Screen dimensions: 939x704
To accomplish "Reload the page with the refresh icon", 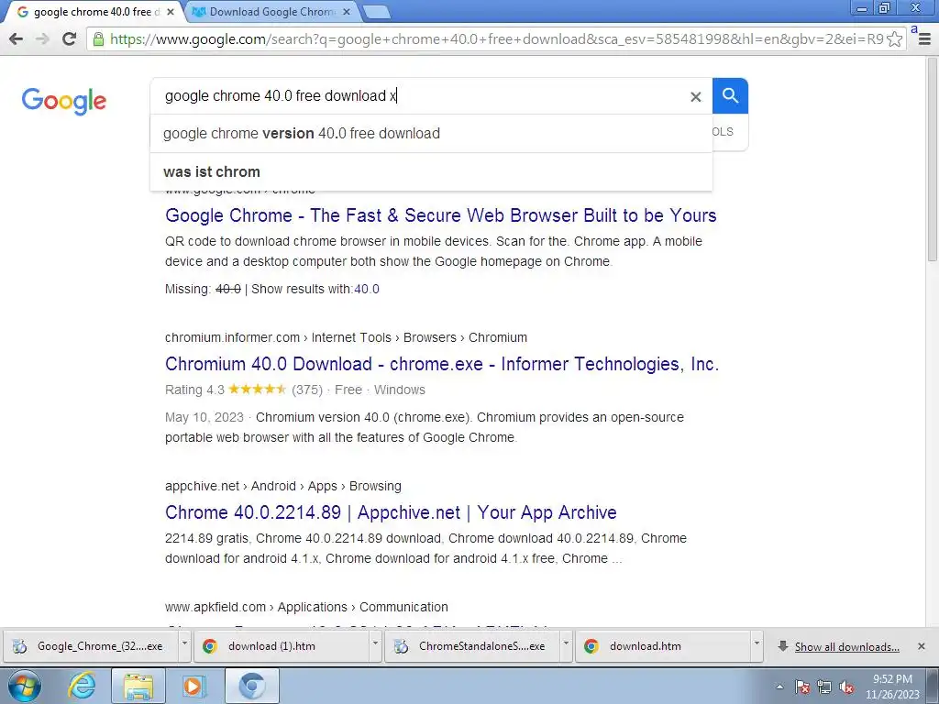I will 70,39.
